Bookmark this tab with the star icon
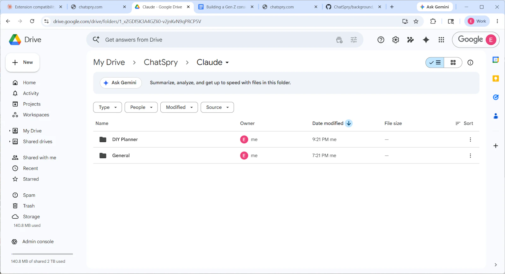 coord(416,21)
